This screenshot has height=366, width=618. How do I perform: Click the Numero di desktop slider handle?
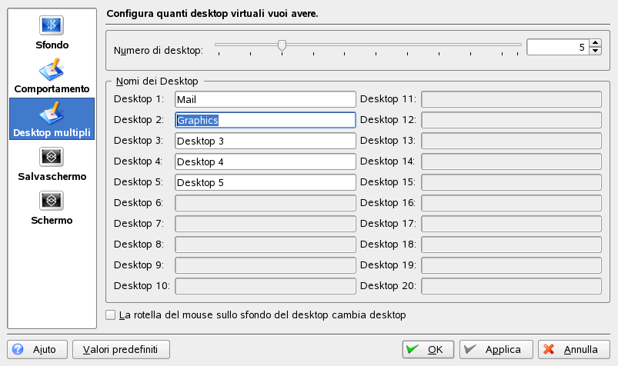pyautogui.click(x=282, y=46)
